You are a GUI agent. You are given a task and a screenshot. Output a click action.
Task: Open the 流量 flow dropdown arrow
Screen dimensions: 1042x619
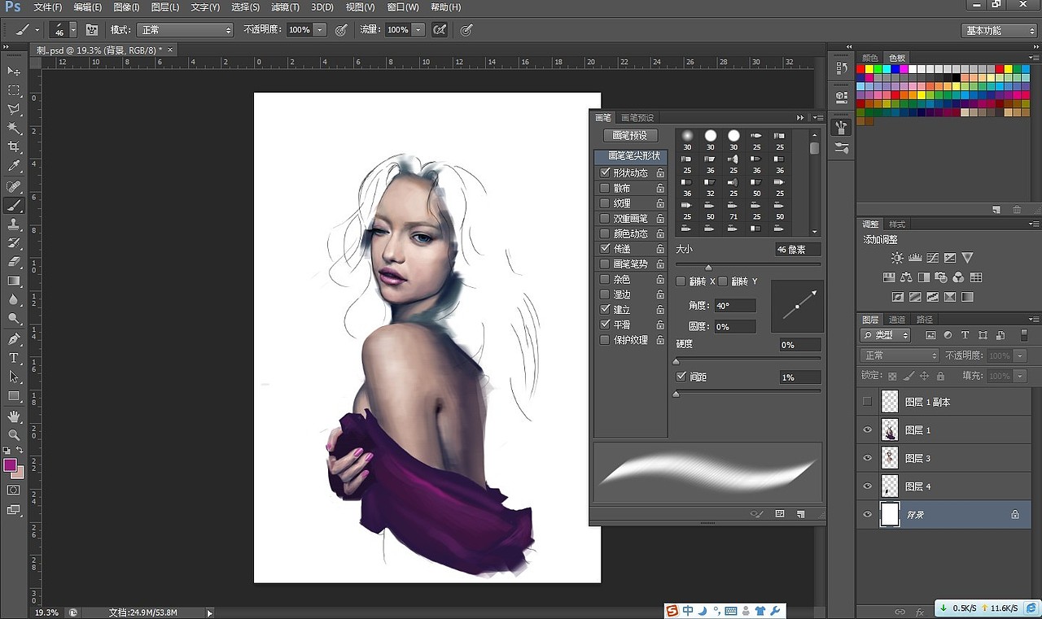(x=418, y=29)
